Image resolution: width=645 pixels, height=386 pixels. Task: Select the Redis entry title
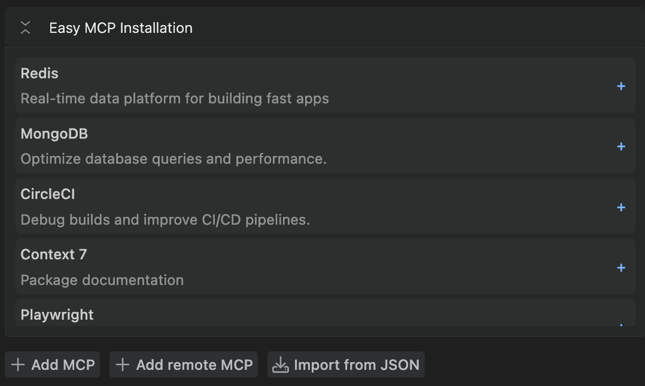point(39,73)
